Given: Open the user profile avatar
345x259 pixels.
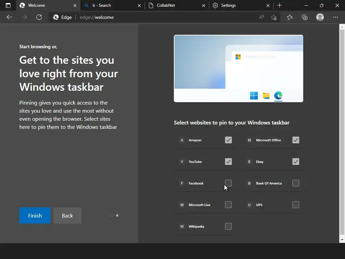Looking at the screenshot, I should (x=320, y=17).
